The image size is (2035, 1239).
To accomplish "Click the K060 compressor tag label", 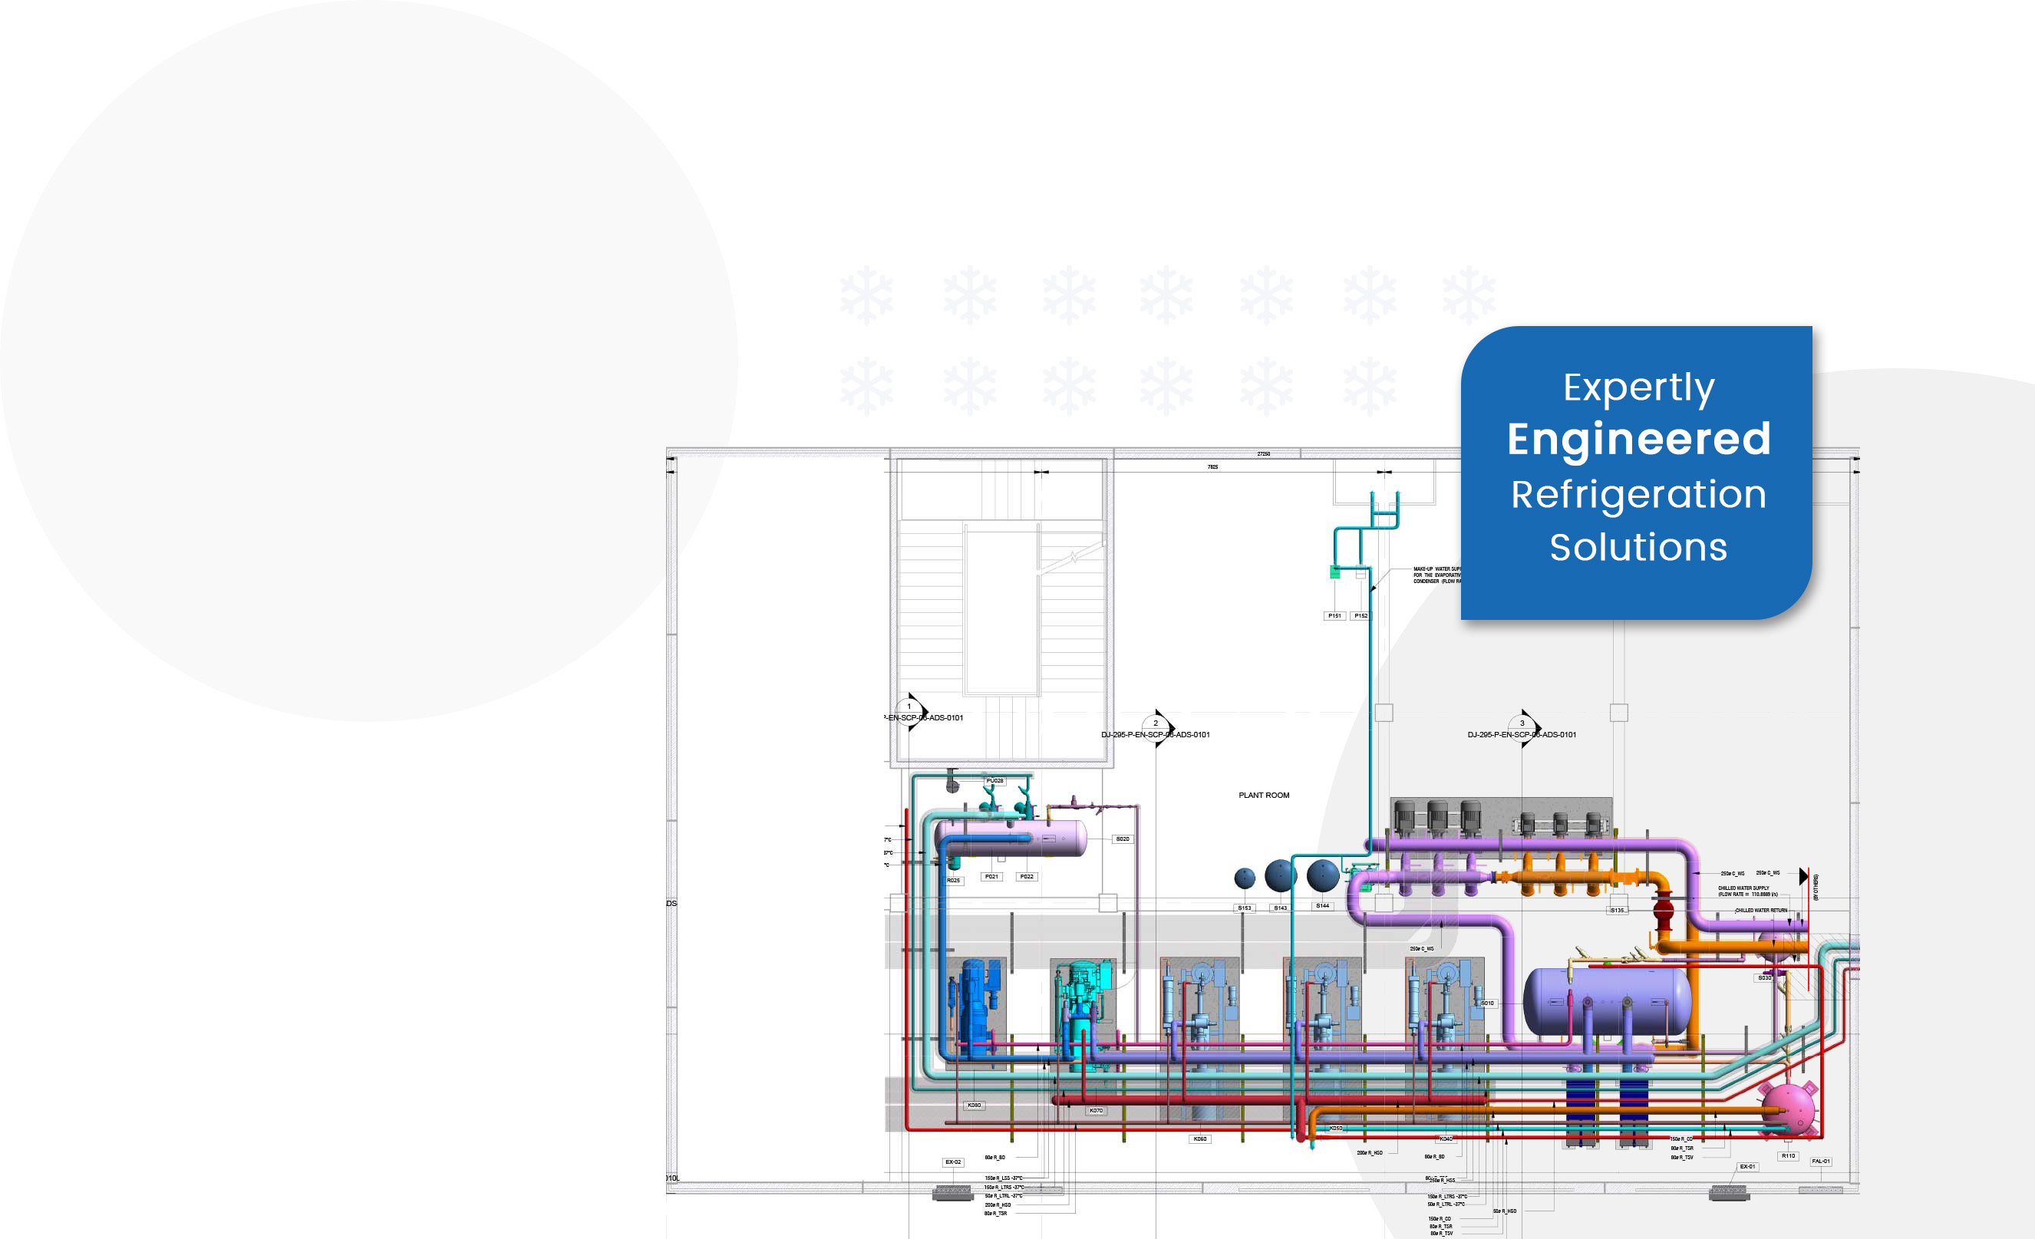I will pyautogui.click(x=1200, y=1138).
